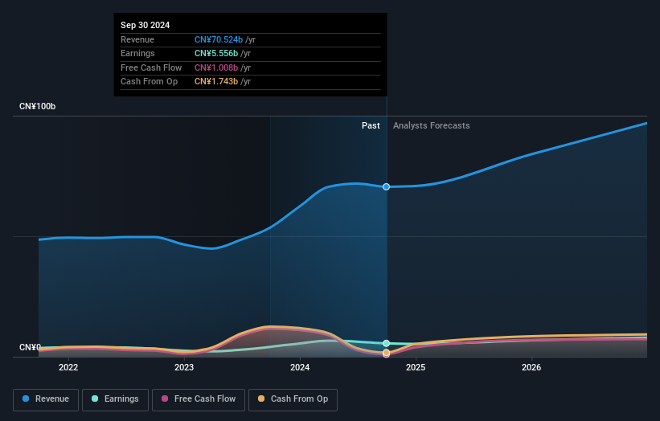Select the Revenue data point marker on the chart
660x421 pixels.
(x=386, y=186)
